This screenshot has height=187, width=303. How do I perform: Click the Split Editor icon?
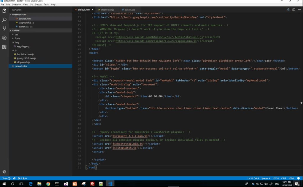point(294,10)
